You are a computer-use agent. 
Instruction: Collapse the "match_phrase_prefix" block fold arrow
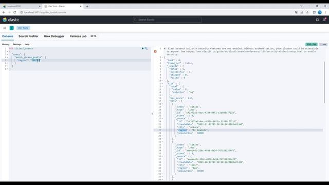(8, 57)
